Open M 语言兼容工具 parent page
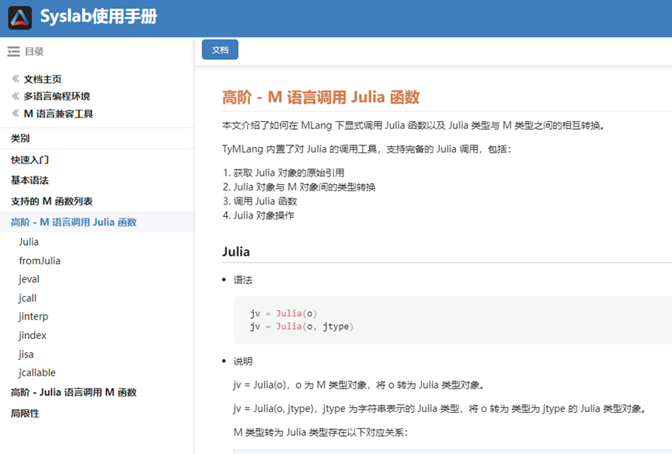This screenshot has height=454, width=672. pyautogui.click(x=58, y=113)
